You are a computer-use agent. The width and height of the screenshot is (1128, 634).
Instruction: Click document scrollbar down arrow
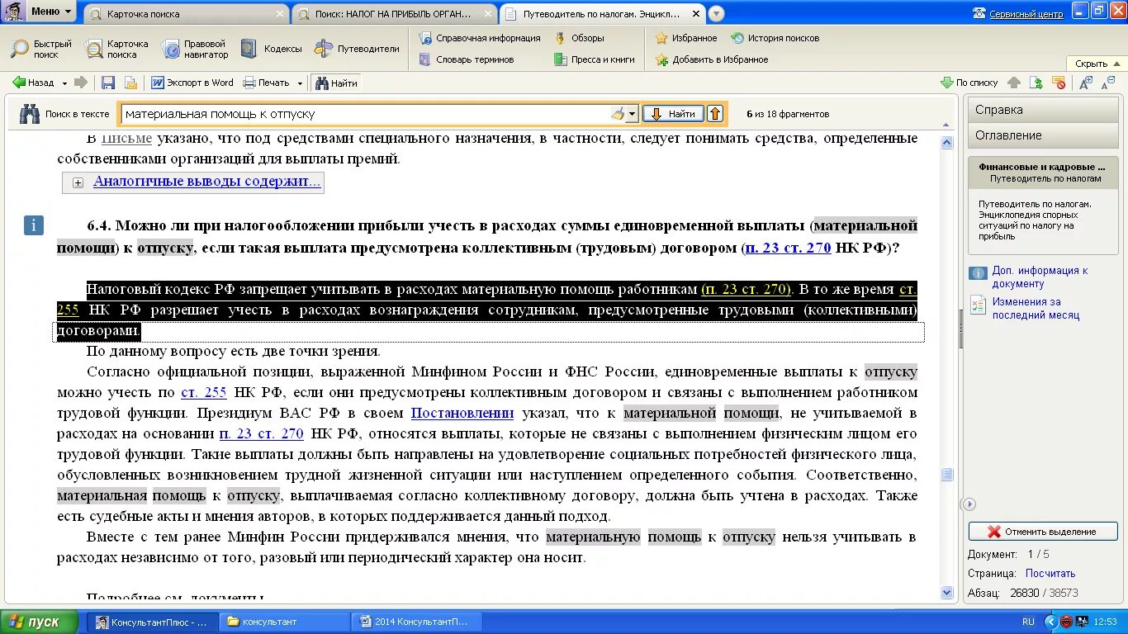[x=946, y=592]
